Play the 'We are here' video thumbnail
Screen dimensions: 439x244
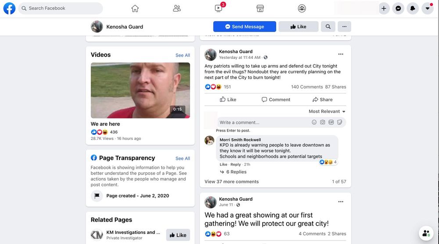[140, 90]
